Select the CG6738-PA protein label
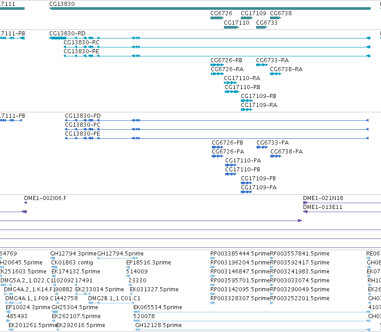 pyautogui.click(x=287, y=152)
